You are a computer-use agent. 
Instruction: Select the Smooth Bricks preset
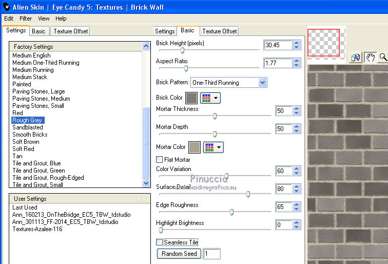click(30, 134)
